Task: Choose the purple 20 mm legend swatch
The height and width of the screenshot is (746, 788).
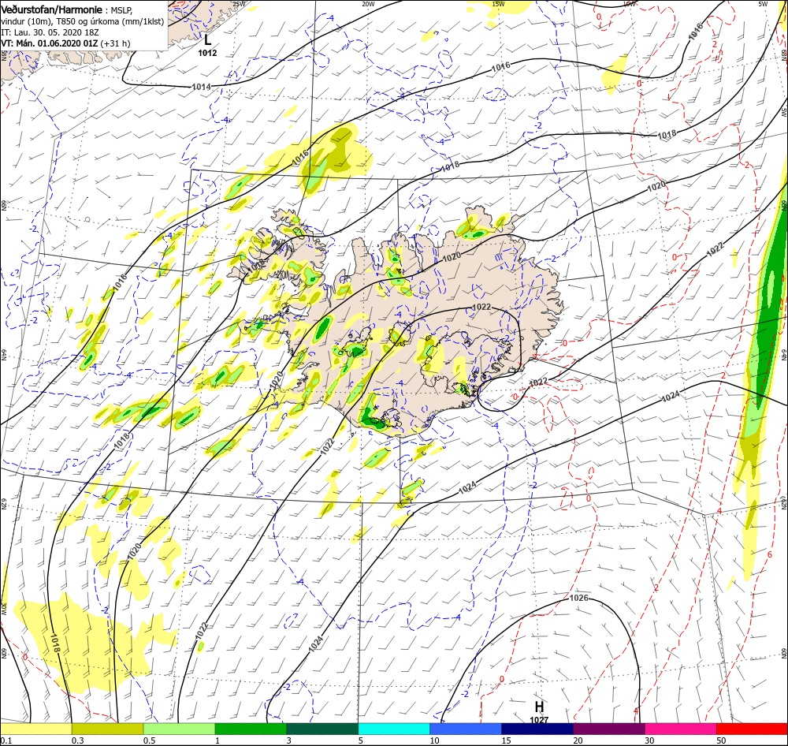Action: 608,729
